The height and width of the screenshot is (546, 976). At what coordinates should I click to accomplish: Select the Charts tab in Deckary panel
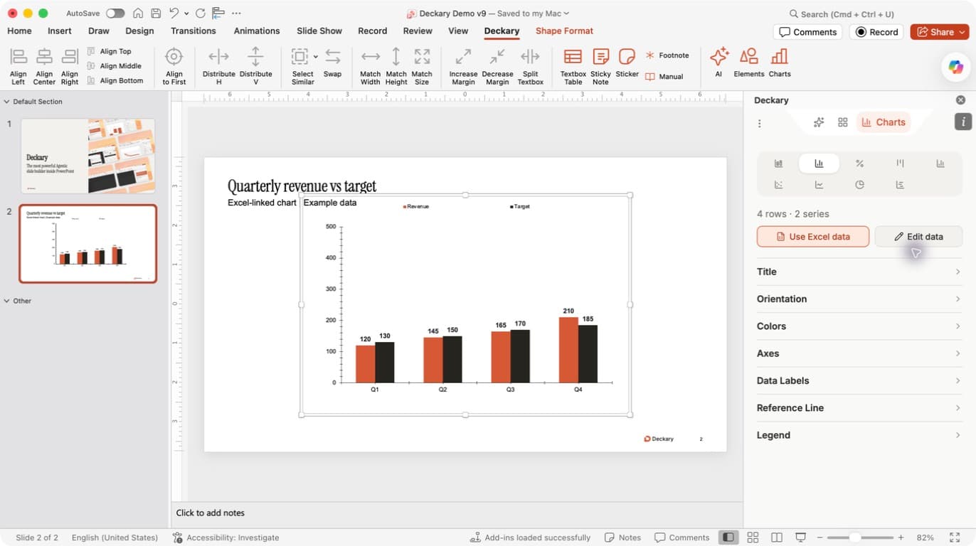pyautogui.click(x=884, y=122)
